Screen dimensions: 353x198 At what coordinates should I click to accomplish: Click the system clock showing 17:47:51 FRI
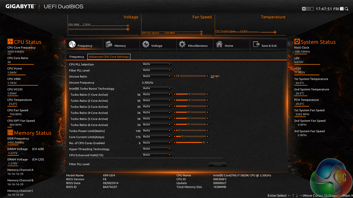[x=327, y=9]
